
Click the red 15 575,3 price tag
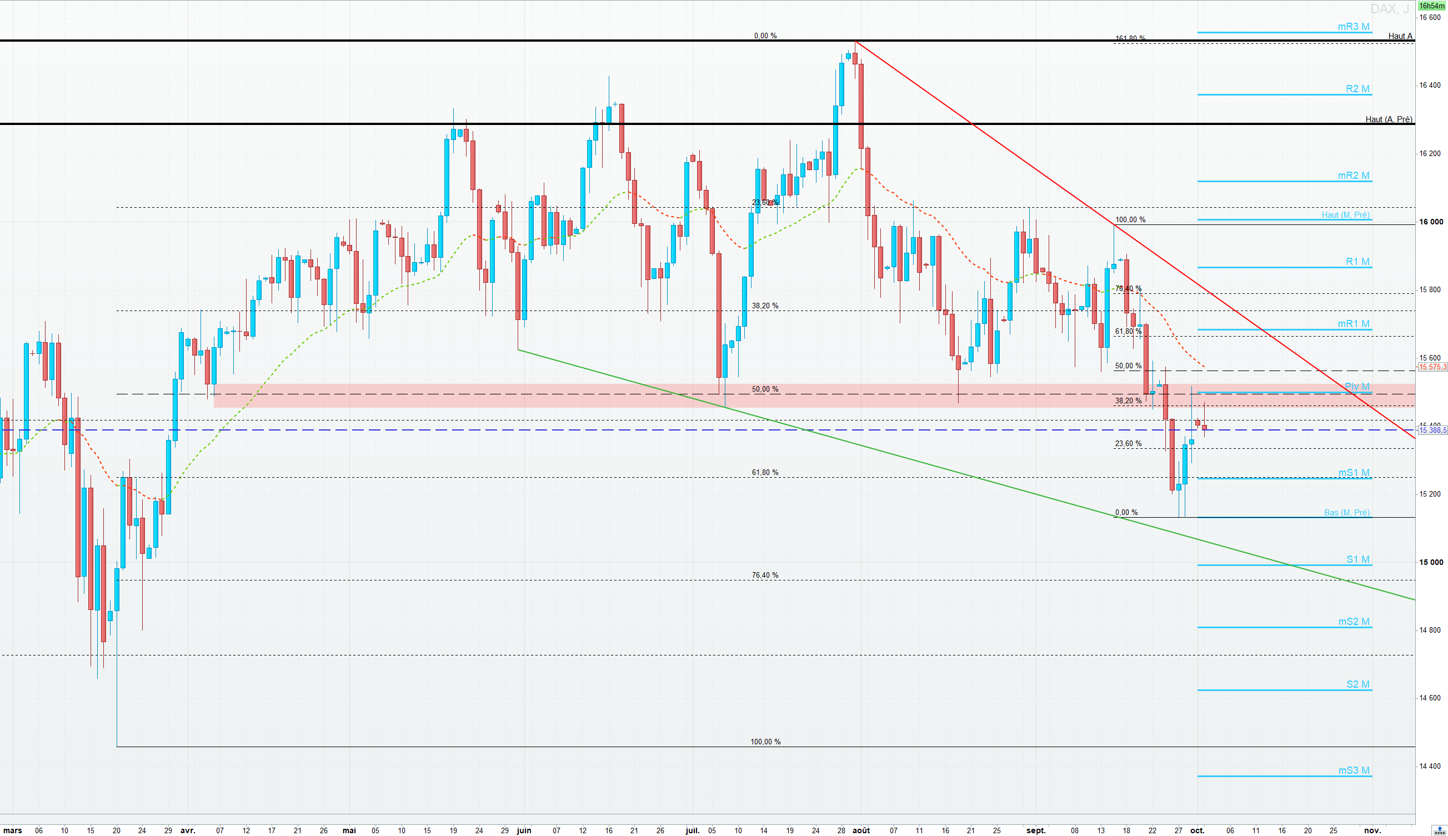pyautogui.click(x=1432, y=367)
